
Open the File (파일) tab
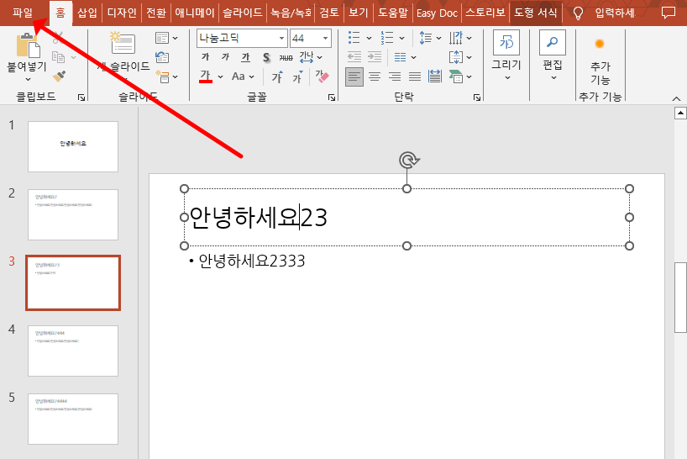[x=23, y=13]
